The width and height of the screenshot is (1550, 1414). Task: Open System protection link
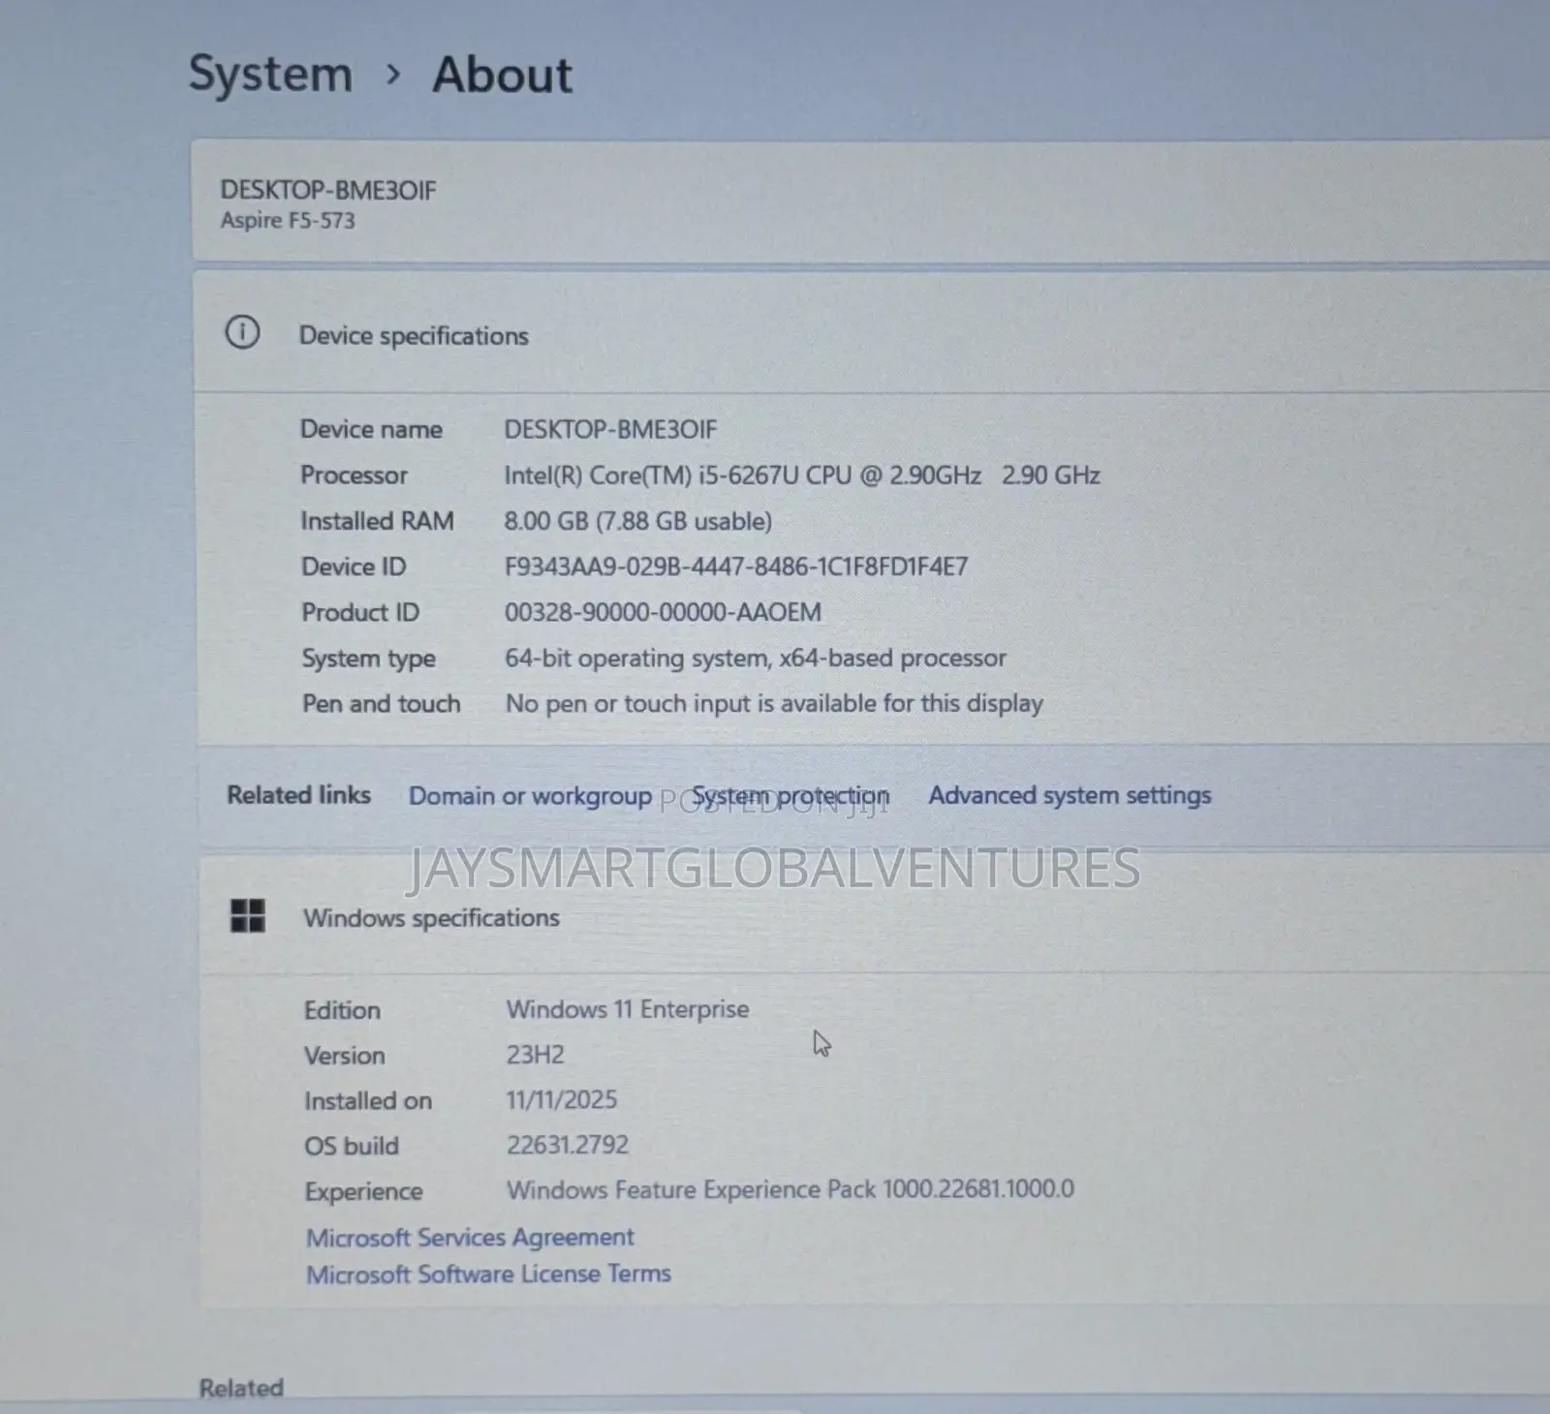[790, 796]
